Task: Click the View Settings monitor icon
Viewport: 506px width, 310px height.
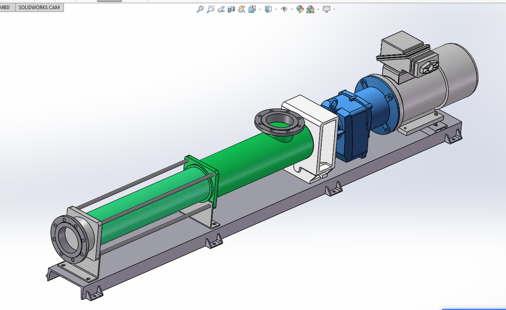Action: pos(327,9)
